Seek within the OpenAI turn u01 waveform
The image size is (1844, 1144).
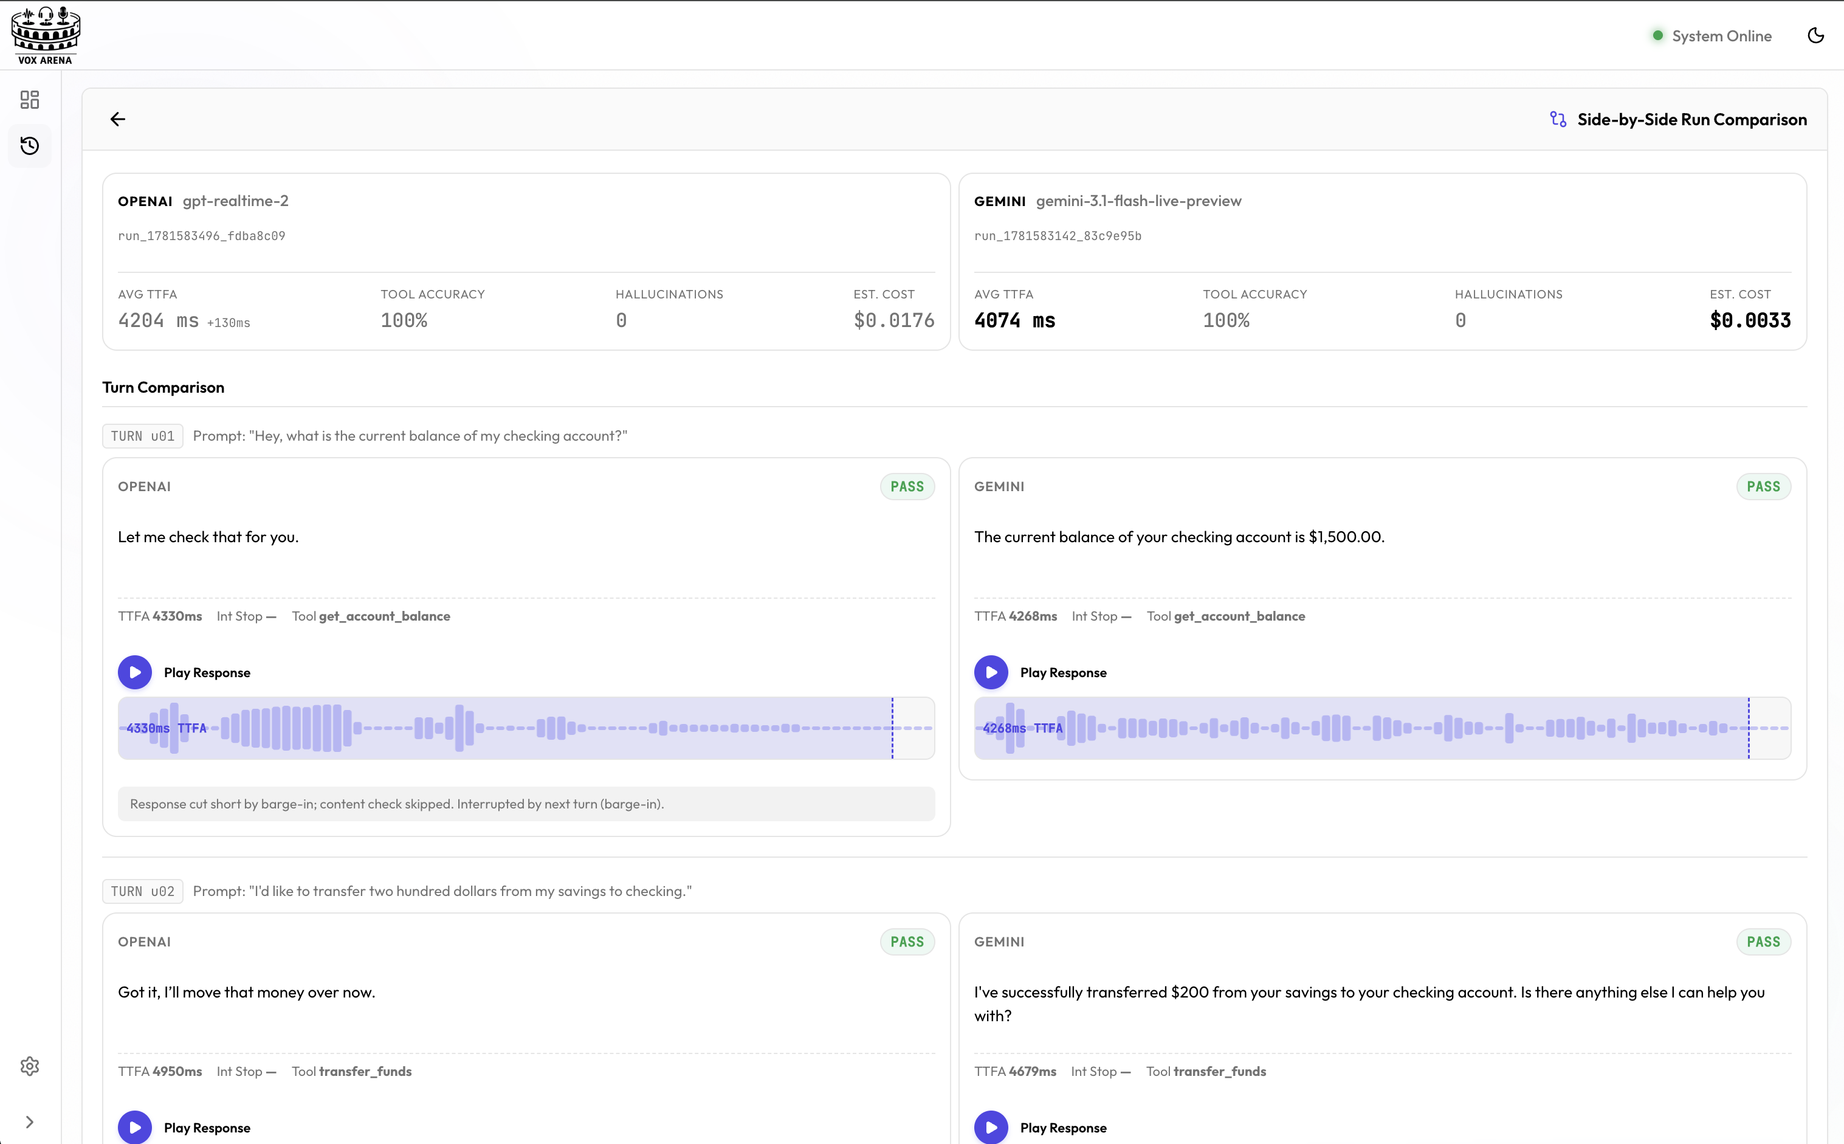click(526, 728)
